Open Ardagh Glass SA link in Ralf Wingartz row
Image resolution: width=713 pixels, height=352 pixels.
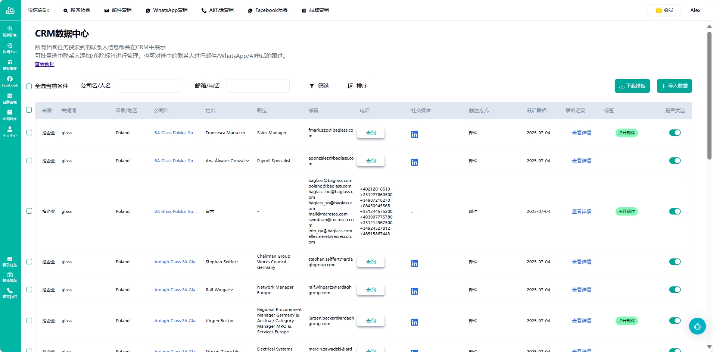176,290
